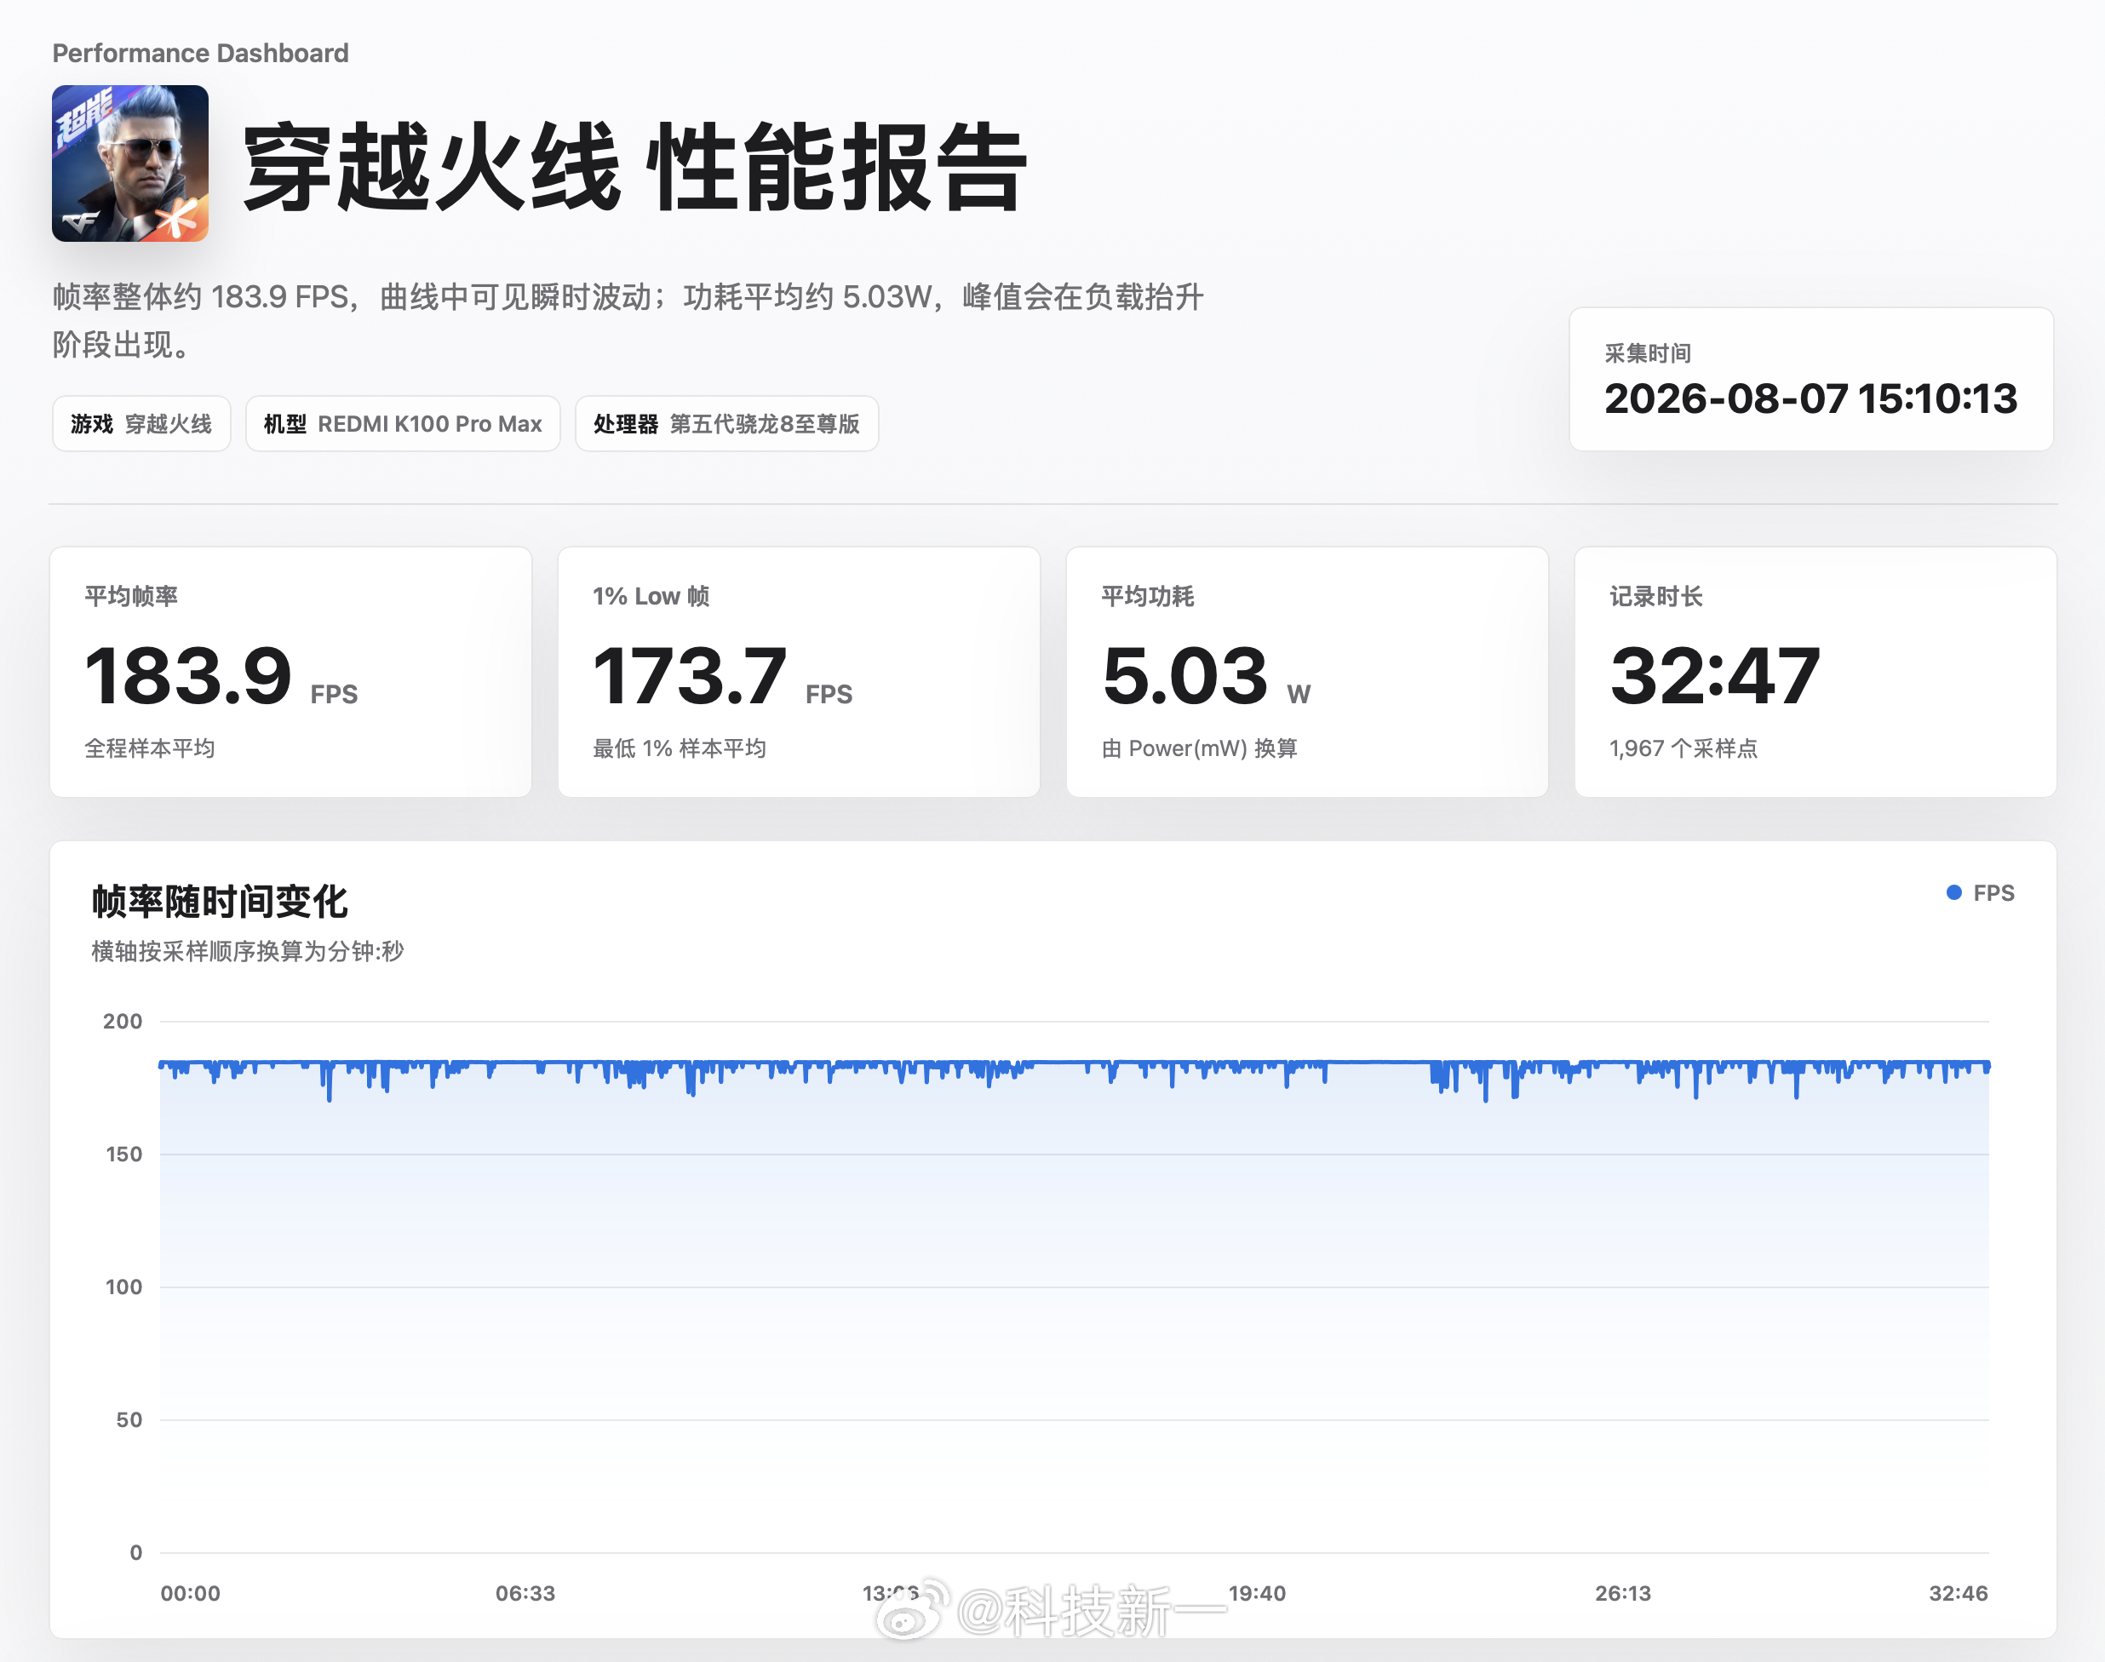Click the "00:00" x-axis time label

tap(191, 1593)
